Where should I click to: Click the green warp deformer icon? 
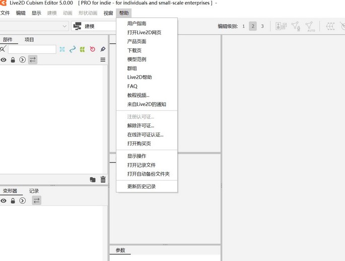coord(83,49)
